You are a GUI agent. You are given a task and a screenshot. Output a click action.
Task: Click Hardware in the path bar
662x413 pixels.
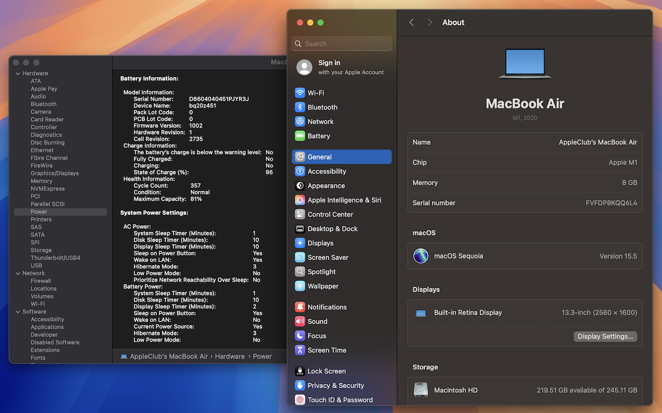230,357
